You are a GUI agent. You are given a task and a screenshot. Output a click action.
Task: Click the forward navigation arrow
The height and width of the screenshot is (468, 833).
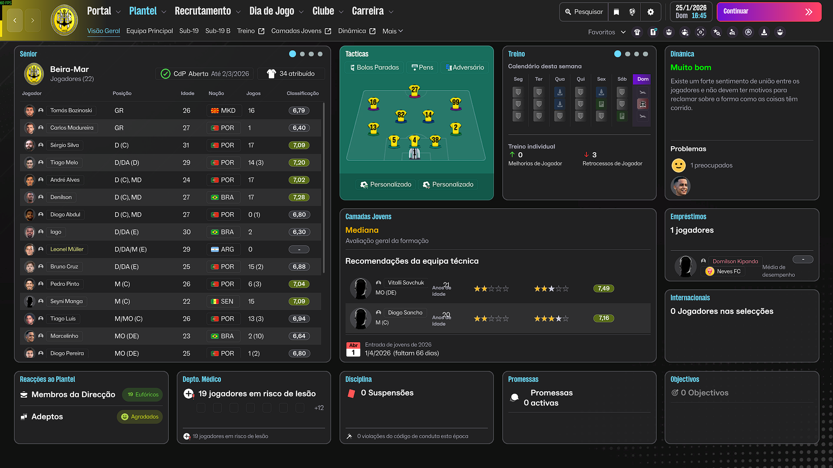[33, 20]
